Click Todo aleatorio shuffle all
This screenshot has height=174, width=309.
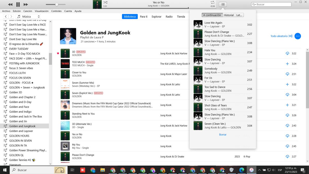pyautogui.click(x=281, y=36)
